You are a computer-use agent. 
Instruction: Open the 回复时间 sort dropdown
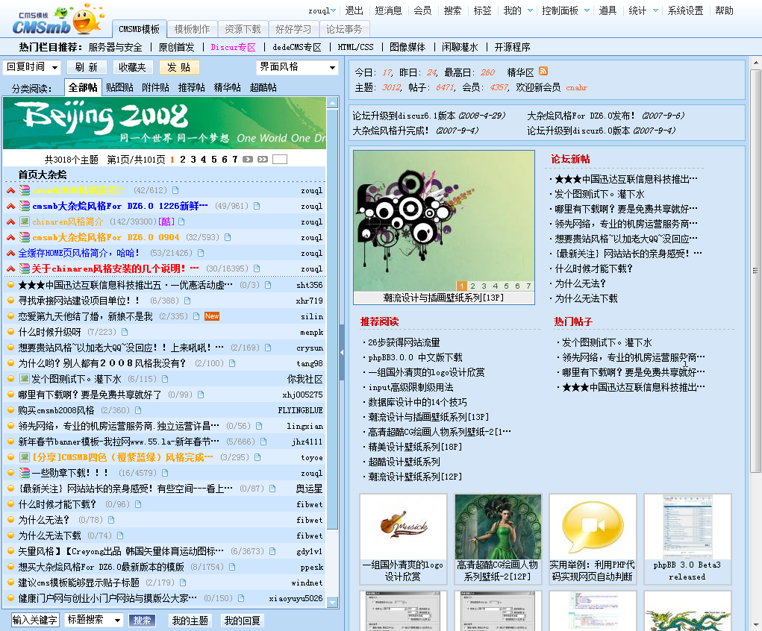click(x=31, y=67)
